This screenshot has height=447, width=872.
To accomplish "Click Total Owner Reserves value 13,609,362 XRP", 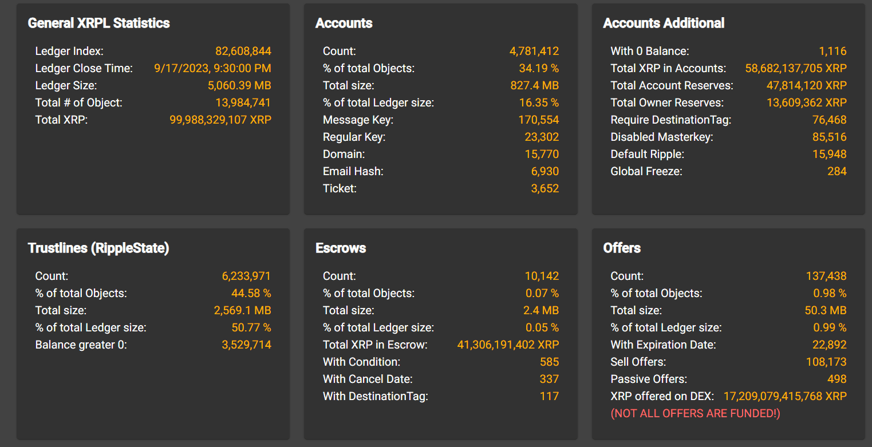I will point(807,102).
